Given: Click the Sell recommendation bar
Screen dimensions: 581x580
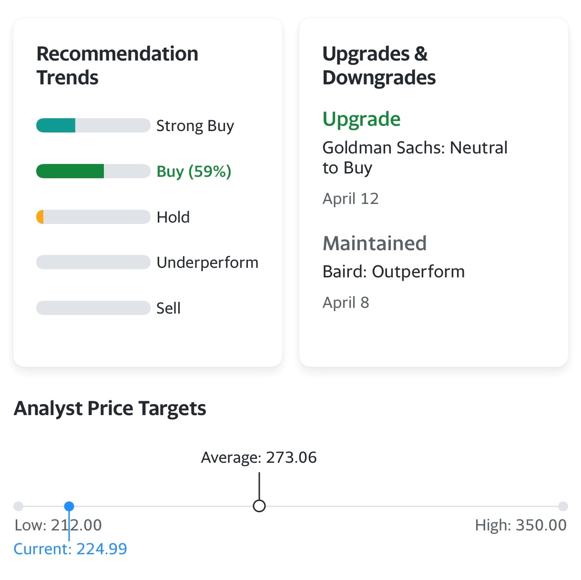Looking at the screenshot, I should point(93,308).
